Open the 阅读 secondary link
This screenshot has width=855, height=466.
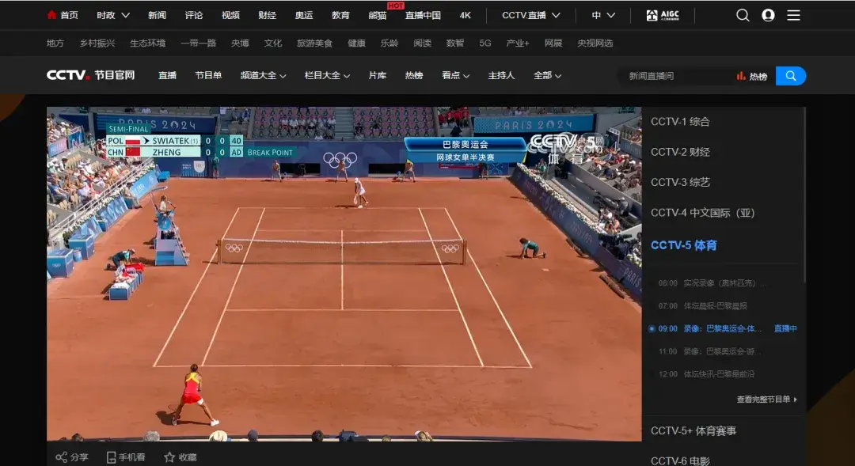pyautogui.click(x=423, y=43)
